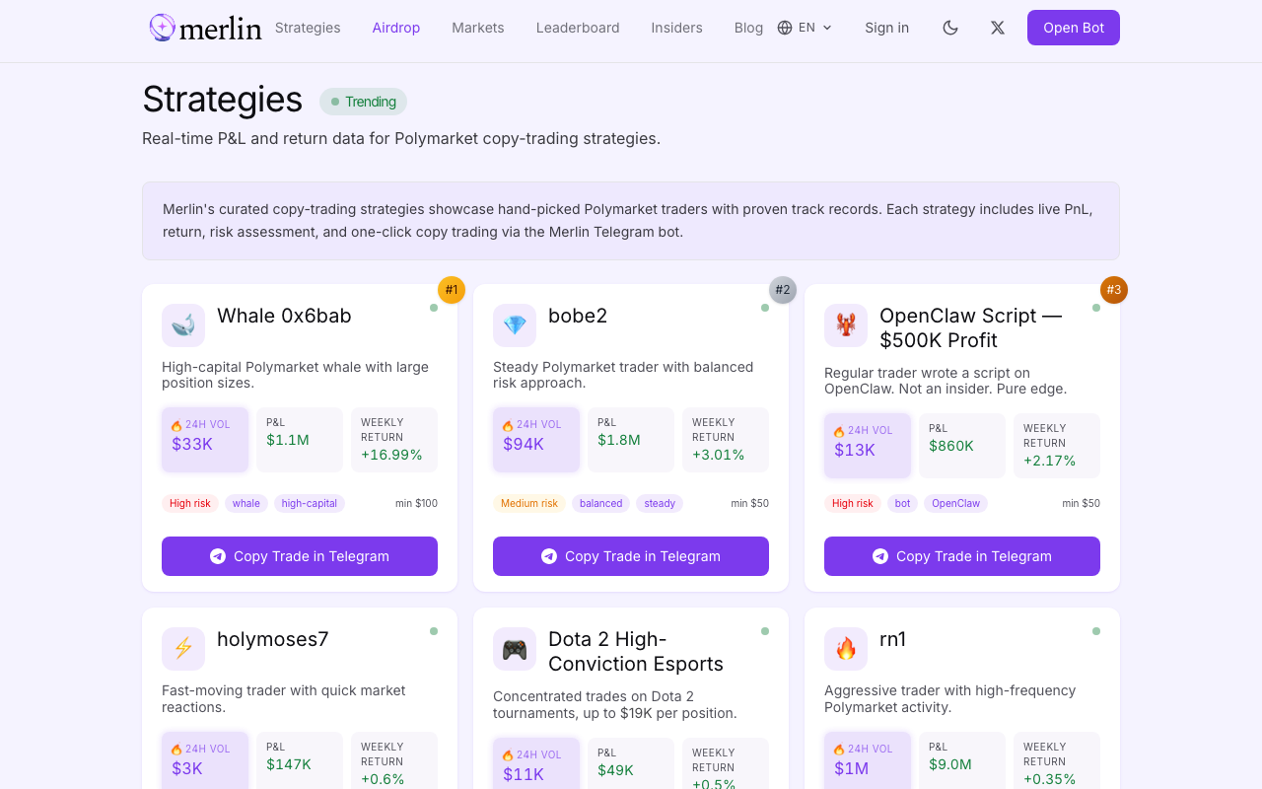The width and height of the screenshot is (1262, 789).
Task: Click the weekly return +3.01% value
Action: click(719, 455)
